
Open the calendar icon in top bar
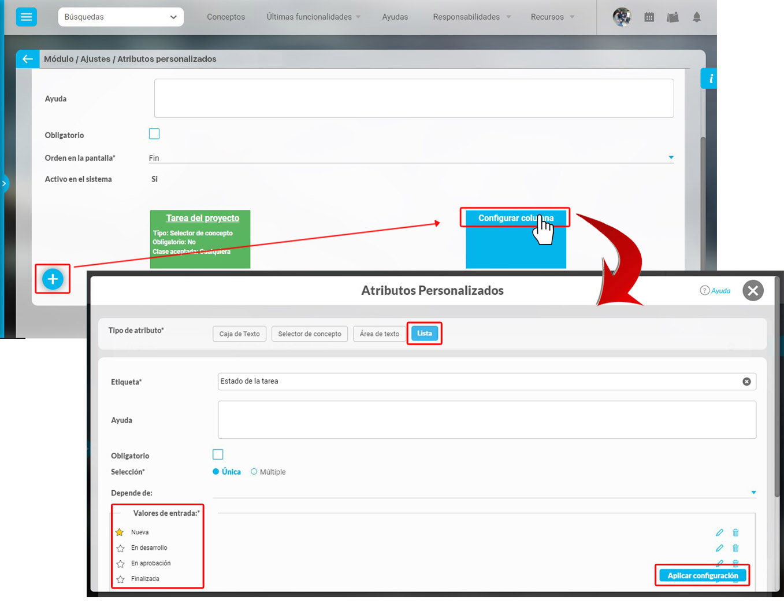point(649,17)
